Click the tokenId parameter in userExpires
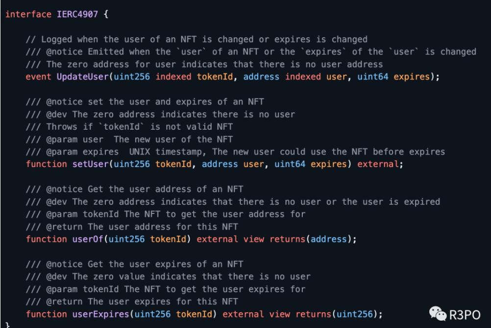The height and width of the screenshot is (328, 491). click(194, 314)
